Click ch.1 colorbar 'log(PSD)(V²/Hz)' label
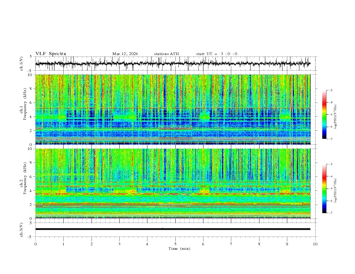The height and width of the screenshot is (274, 355). tap(335, 117)
